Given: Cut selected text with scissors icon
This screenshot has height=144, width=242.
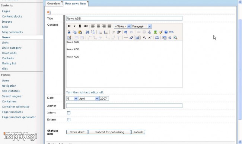Looking at the screenshot, I should point(69,32).
